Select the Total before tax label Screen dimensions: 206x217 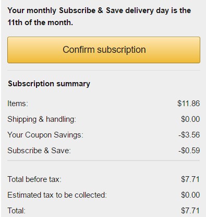[x=34, y=179]
